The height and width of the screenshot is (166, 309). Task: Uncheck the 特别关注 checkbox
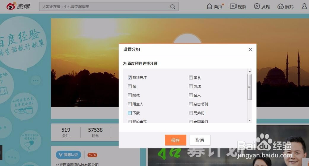[129, 78]
